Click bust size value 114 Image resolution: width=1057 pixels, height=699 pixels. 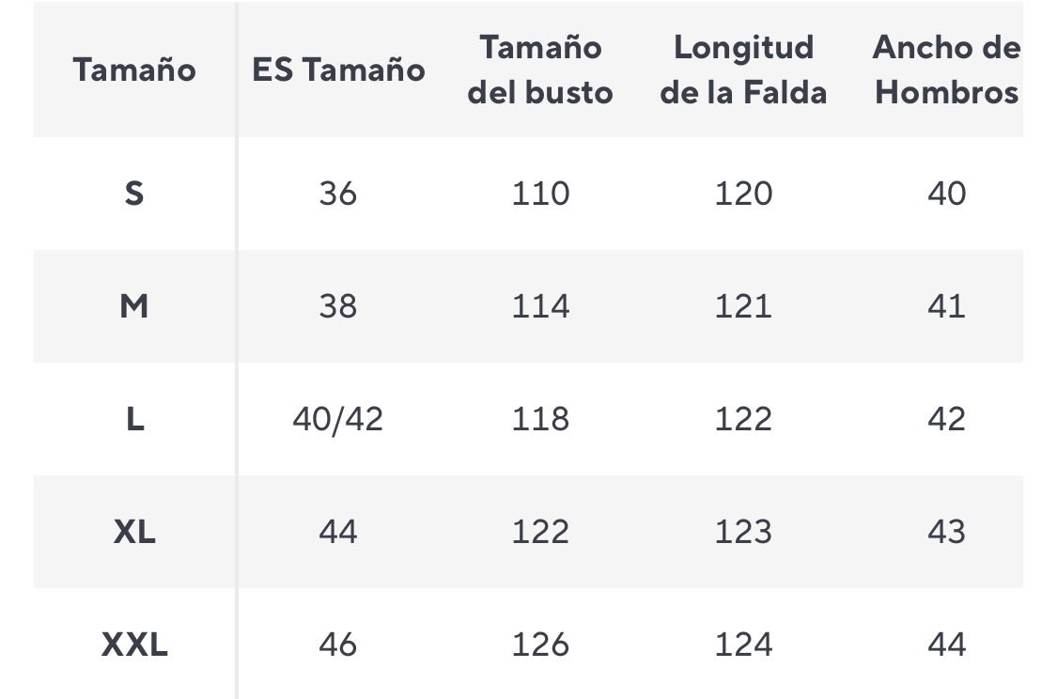pyautogui.click(x=540, y=306)
